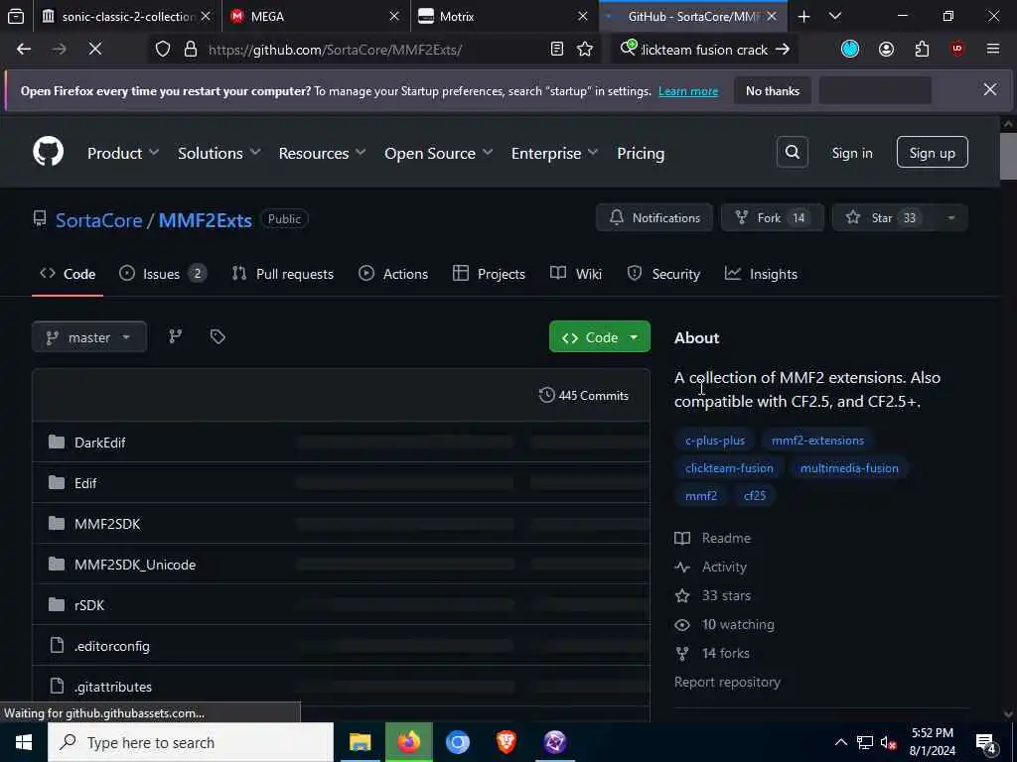The height and width of the screenshot is (762, 1017).
Task: Click the GitHub octocat logo
Action: [49, 152]
